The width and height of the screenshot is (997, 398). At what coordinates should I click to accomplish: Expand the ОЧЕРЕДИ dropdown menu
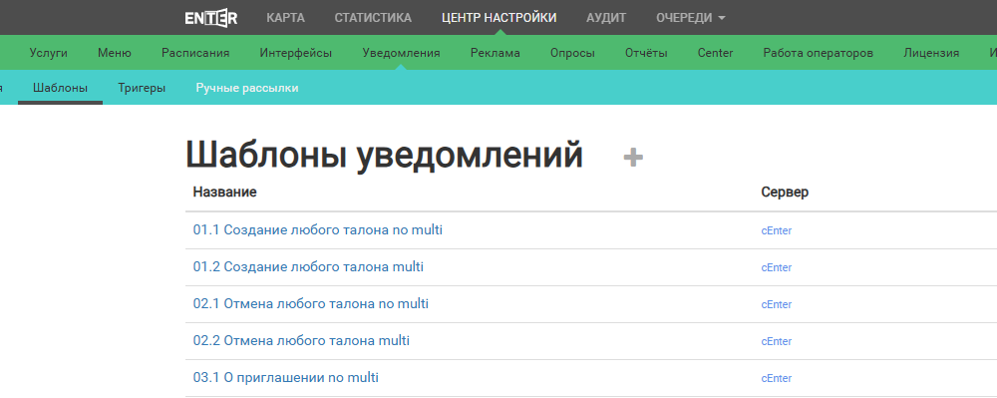691,18
